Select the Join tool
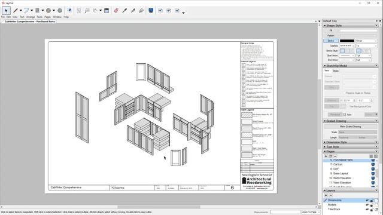 point(141,11)
